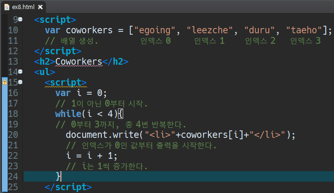The height and width of the screenshot is (193, 334).
Task: Click the underlined Coworkers heading text
Action: click(79, 62)
